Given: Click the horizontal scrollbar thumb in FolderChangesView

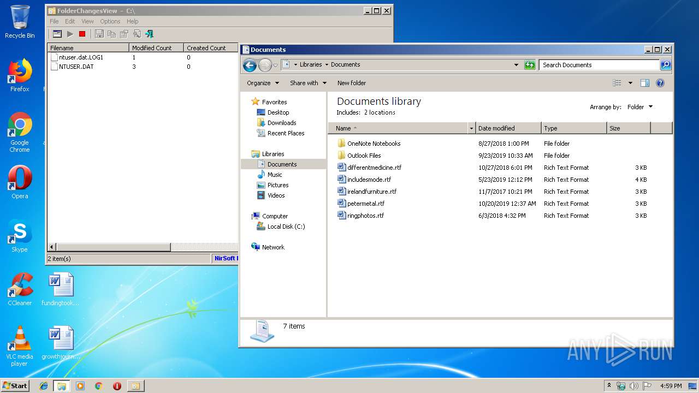Looking at the screenshot, I should pos(113,247).
